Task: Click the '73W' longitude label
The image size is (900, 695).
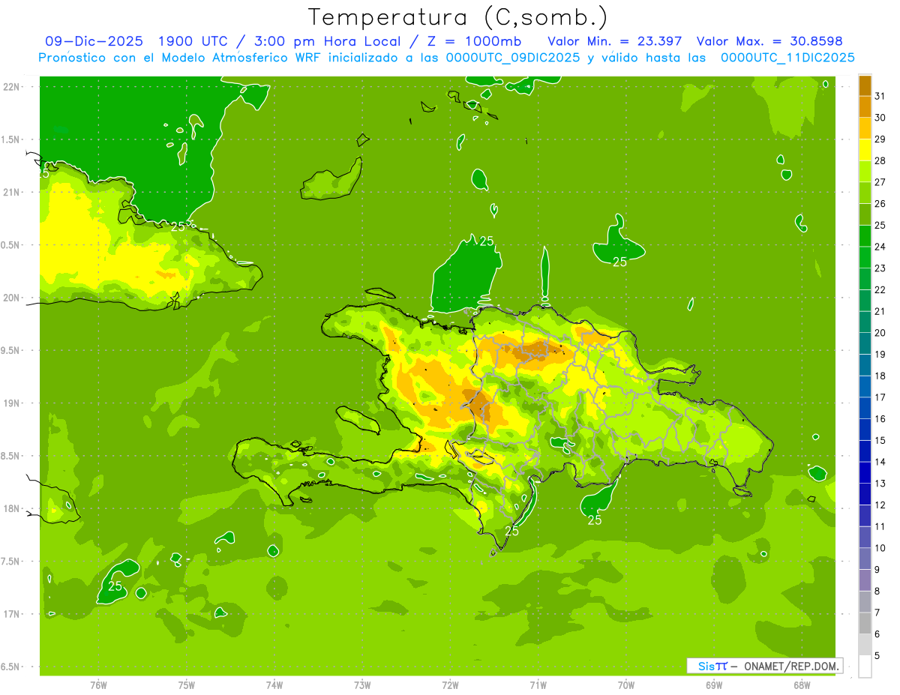Action: (x=362, y=685)
